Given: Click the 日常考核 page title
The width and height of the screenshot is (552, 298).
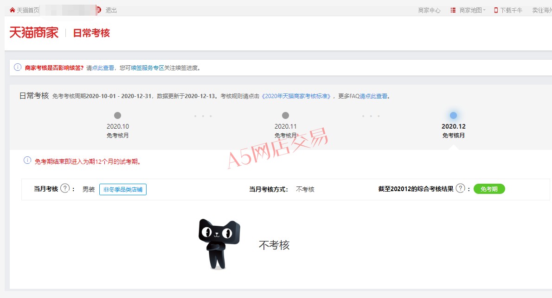Looking at the screenshot, I should (x=91, y=33).
